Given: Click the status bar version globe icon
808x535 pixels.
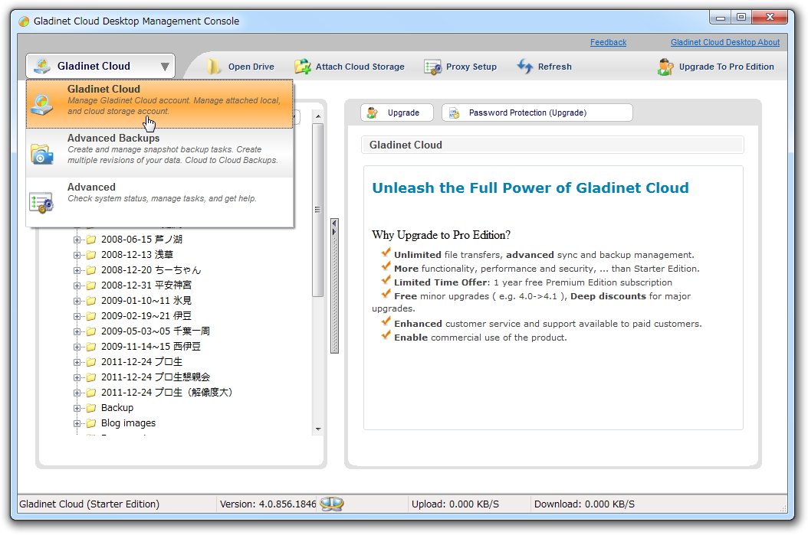Looking at the screenshot, I should (331, 504).
